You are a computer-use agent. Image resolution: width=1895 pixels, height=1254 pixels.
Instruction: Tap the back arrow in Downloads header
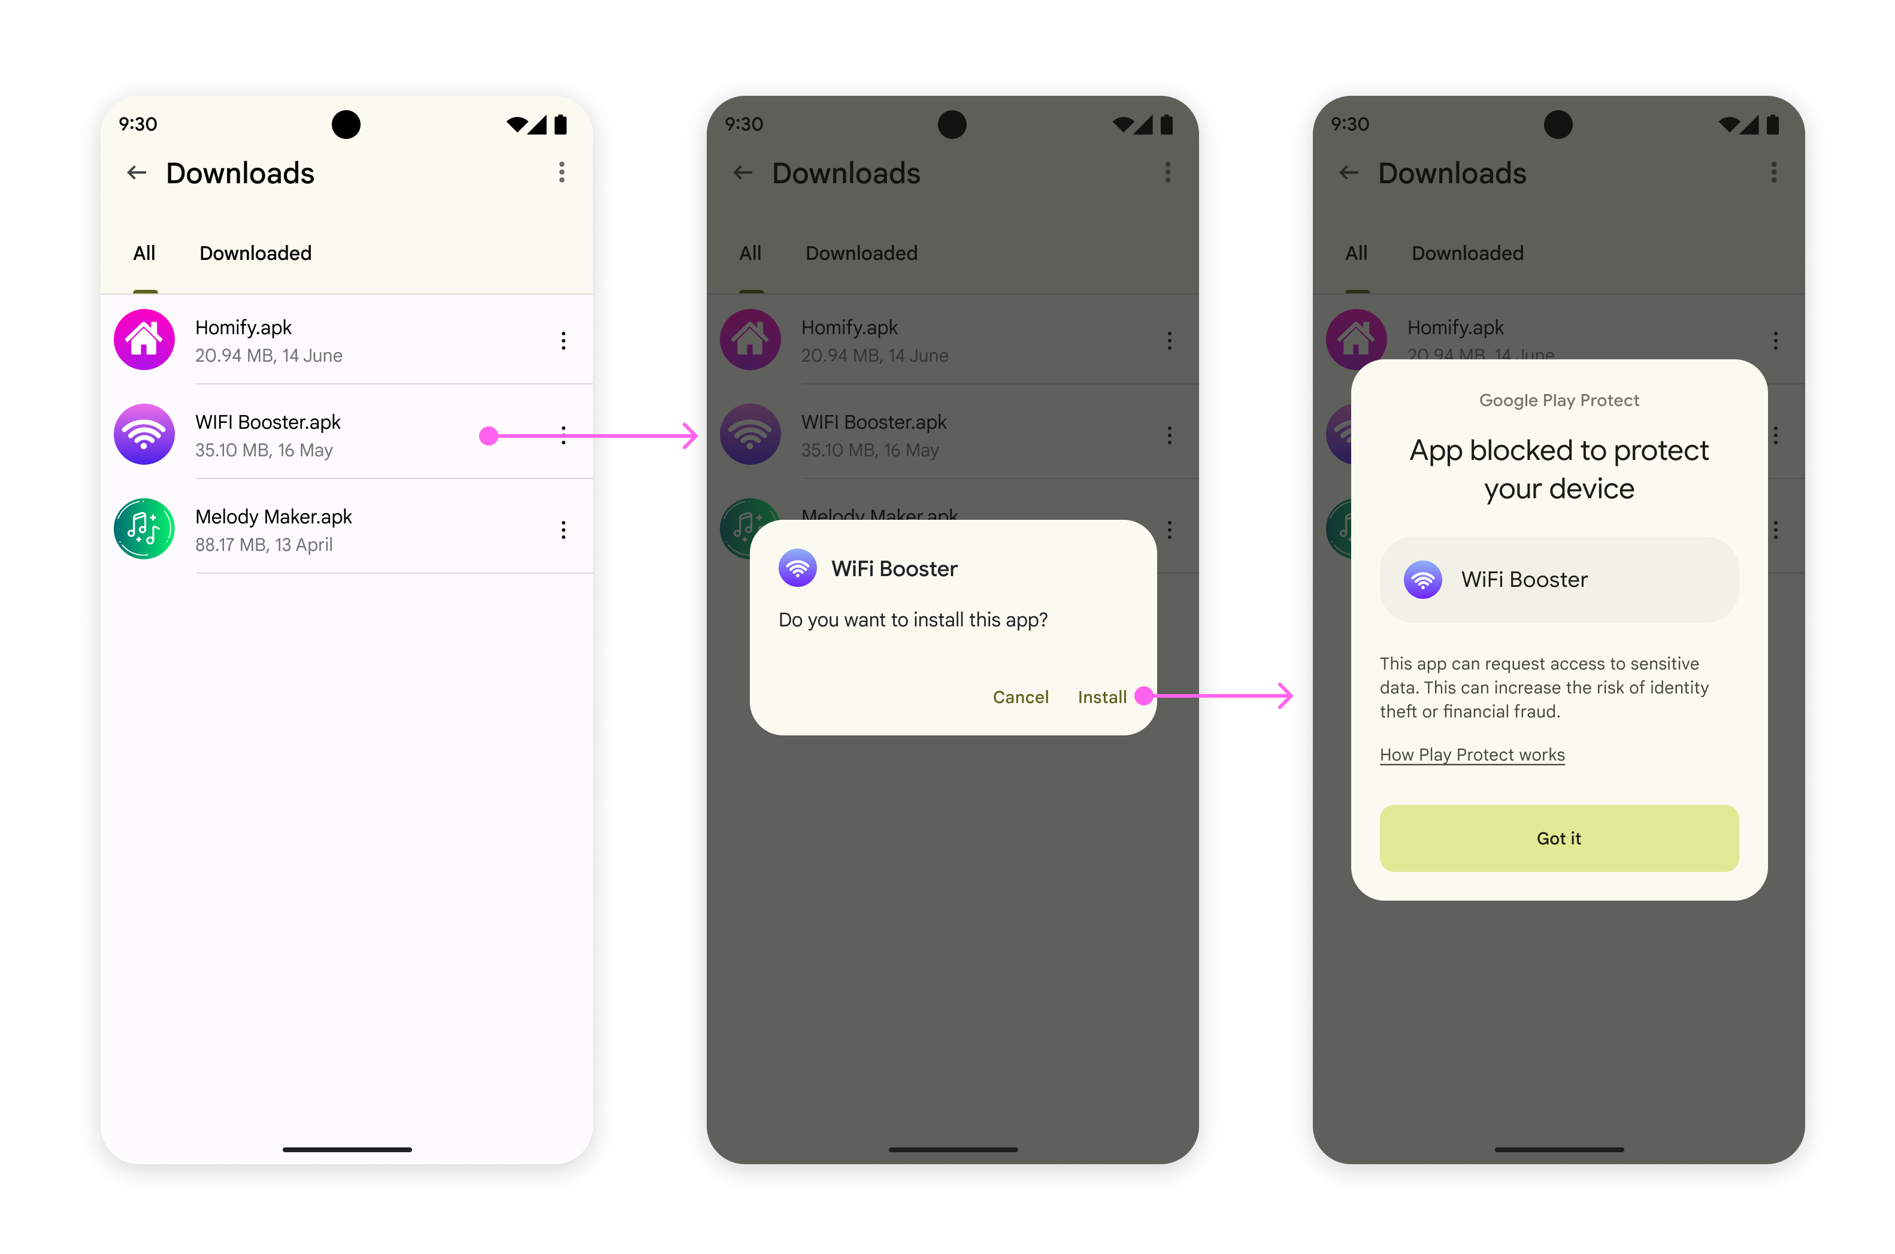click(136, 175)
